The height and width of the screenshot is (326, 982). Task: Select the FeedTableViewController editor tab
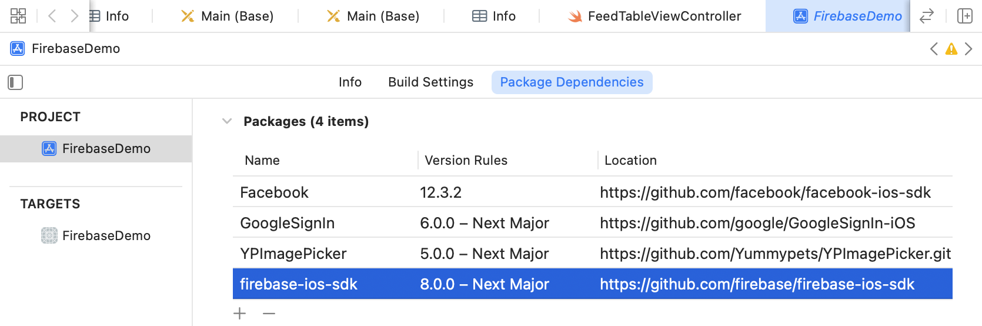pos(654,16)
